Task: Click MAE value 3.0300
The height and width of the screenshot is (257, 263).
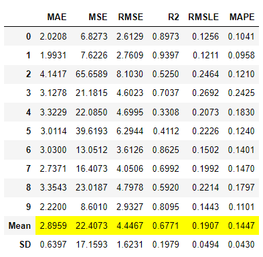Action: (x=53, y=150)
